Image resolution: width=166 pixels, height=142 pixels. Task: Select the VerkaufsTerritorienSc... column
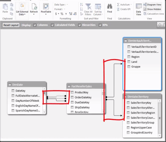point(143,52)
